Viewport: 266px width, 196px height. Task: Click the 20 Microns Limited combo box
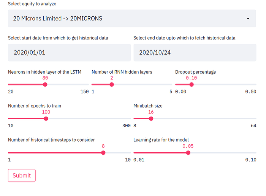point(132,19)
